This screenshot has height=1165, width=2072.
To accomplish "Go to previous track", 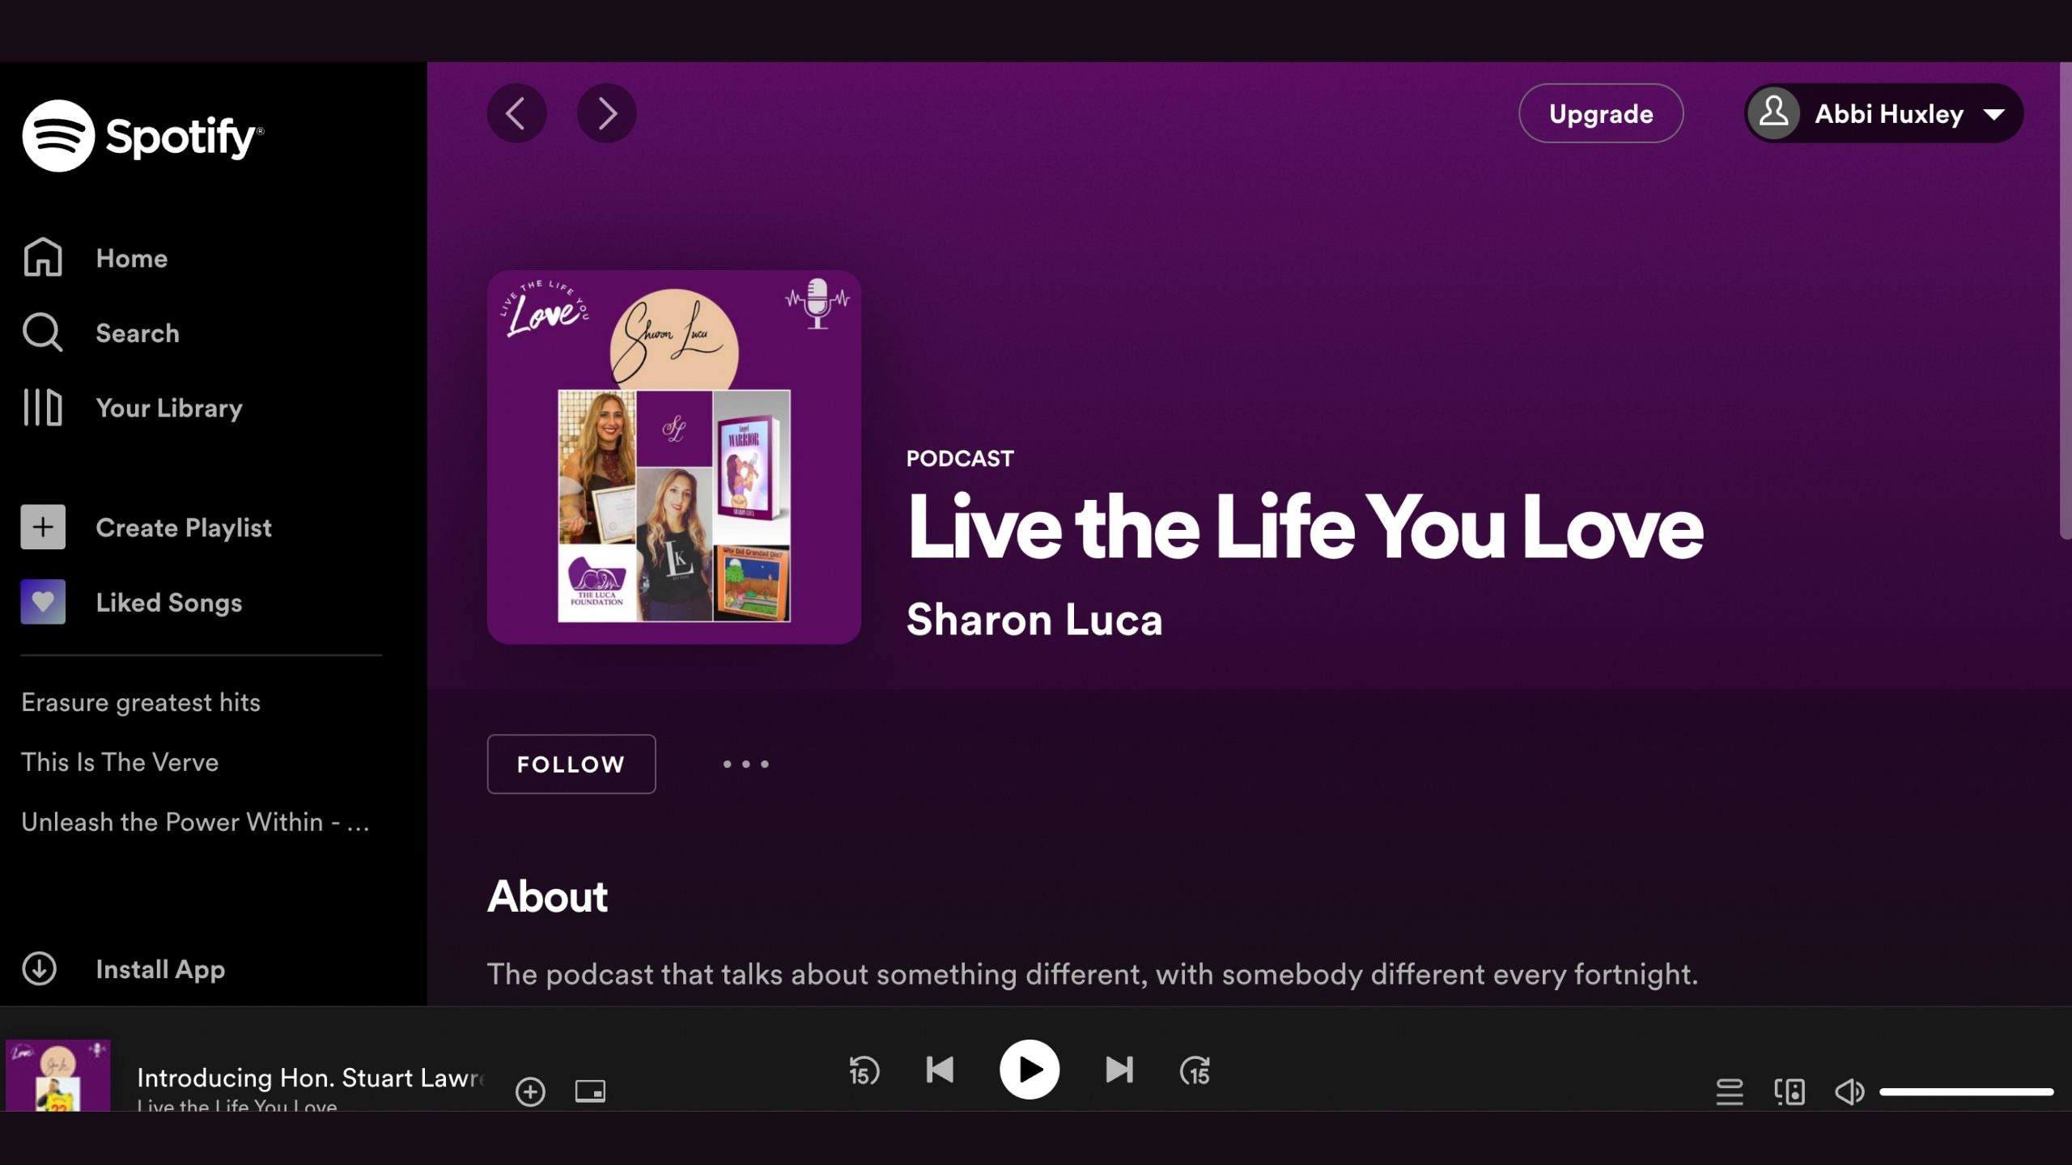I will [940, 1070].
